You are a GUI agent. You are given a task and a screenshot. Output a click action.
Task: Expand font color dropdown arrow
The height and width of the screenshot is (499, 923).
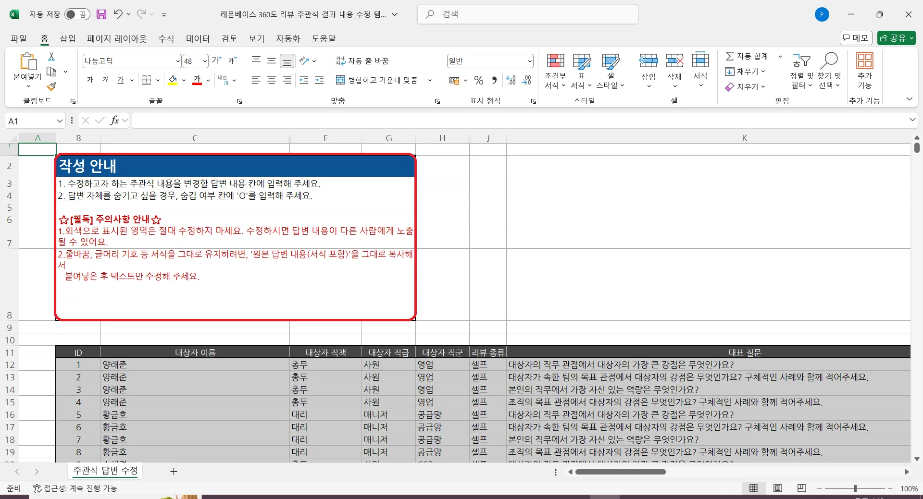[x=208, y=80]
